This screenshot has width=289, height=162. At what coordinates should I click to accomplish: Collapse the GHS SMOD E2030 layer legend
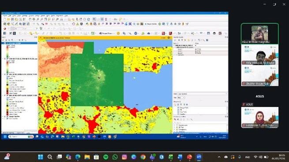(x=3, y=74)
